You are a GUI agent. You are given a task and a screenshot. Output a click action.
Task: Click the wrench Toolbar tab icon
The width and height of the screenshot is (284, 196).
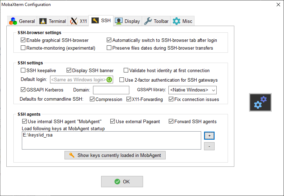tap(148, 21)
